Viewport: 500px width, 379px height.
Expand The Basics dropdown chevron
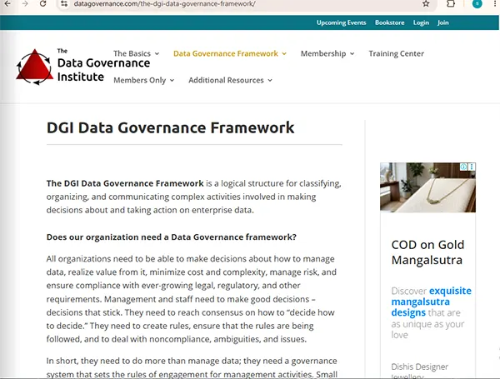(x=157, y=54)
